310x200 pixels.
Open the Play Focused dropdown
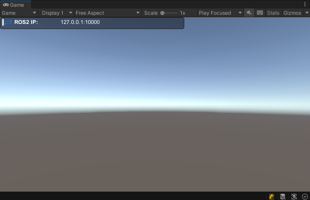[x=220, y=13]
